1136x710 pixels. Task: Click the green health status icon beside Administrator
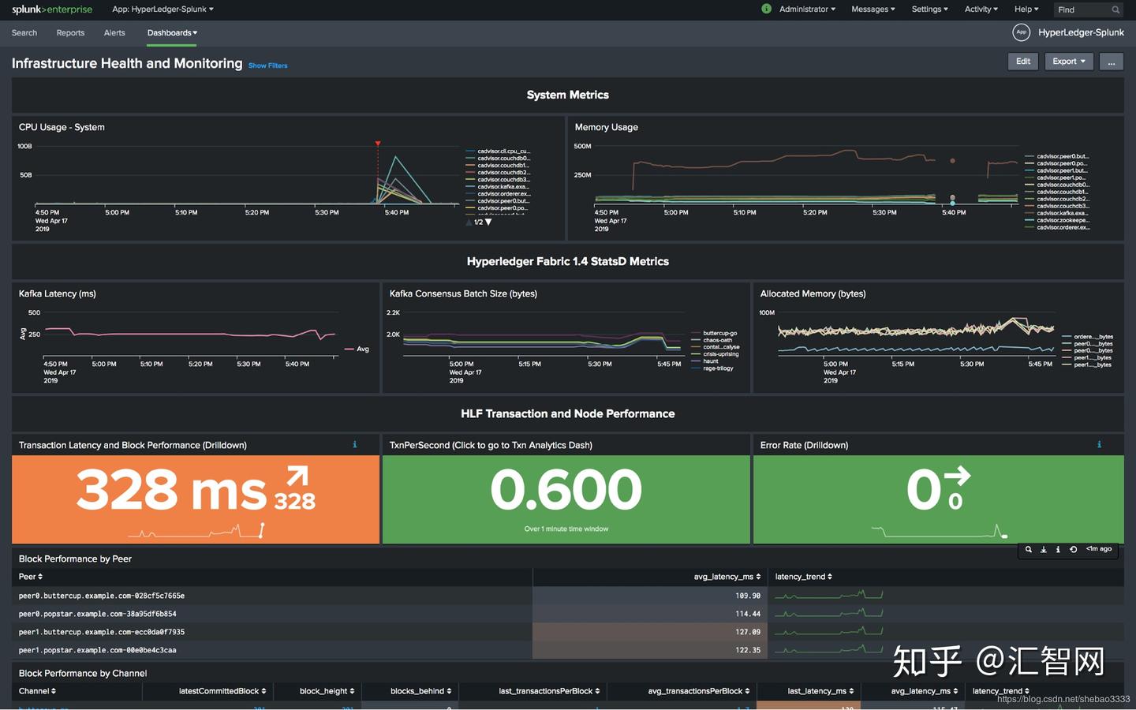click(766, 9)
